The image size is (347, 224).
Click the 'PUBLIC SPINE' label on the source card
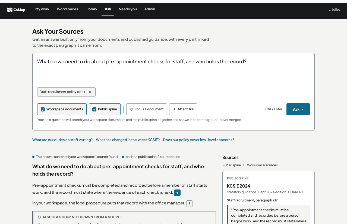point(238,179)
